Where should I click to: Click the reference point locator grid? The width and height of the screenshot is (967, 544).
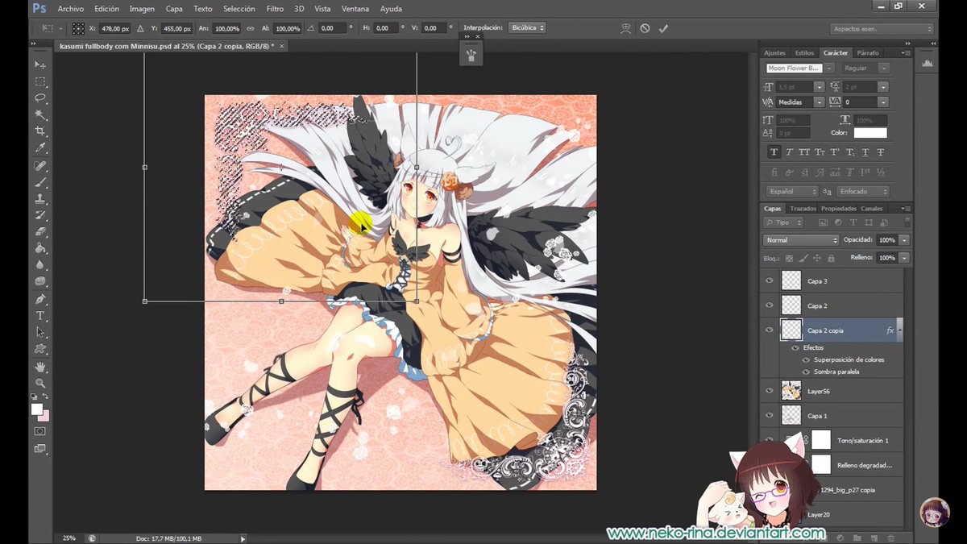pos(78,28)
